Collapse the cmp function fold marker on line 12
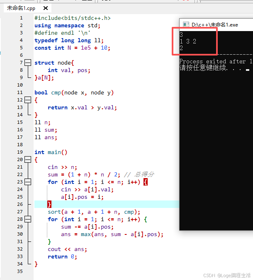This screenshot has width=253, height=280. pyautogui.click(x=28, y=100)
